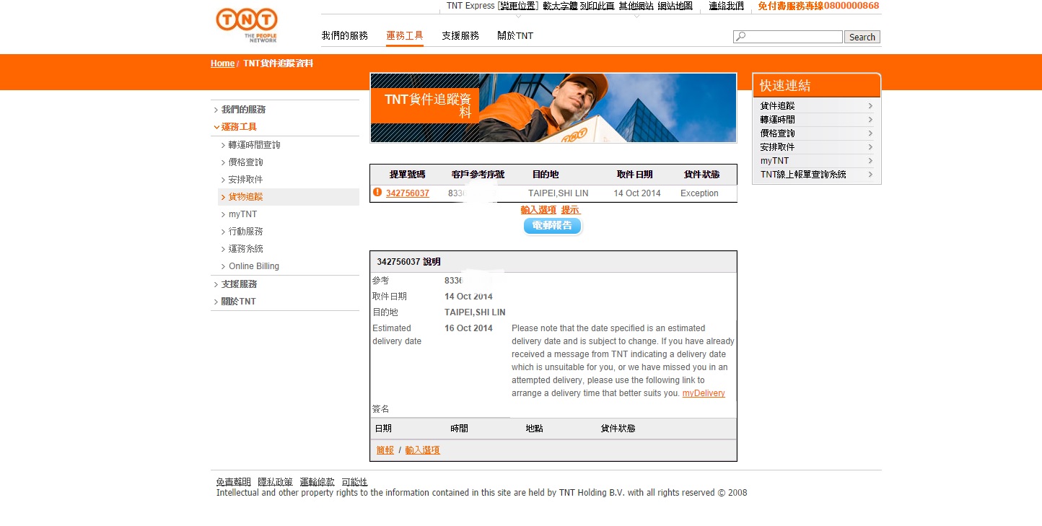Select Online Billing in the sidebar
This screenshot has height=526, width=1042.
point(253,266)
